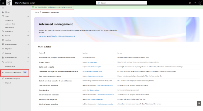Open Deleted sites in sidebar

pos(10,27)
